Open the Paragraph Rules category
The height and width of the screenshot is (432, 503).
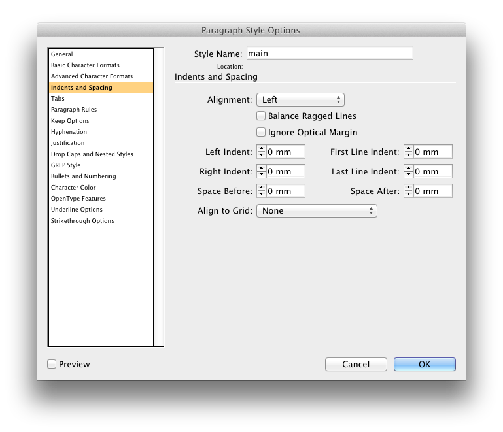tap(101, 110)
